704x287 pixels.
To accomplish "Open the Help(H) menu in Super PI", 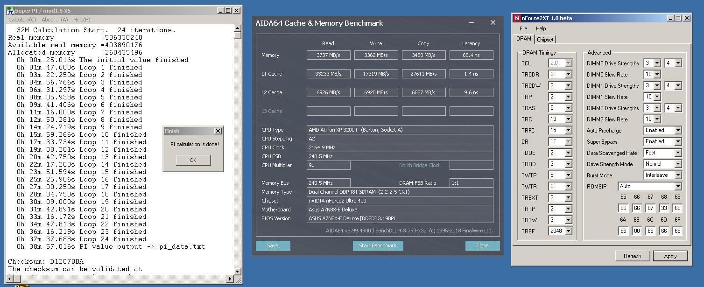I will click(x=82, y=20).
